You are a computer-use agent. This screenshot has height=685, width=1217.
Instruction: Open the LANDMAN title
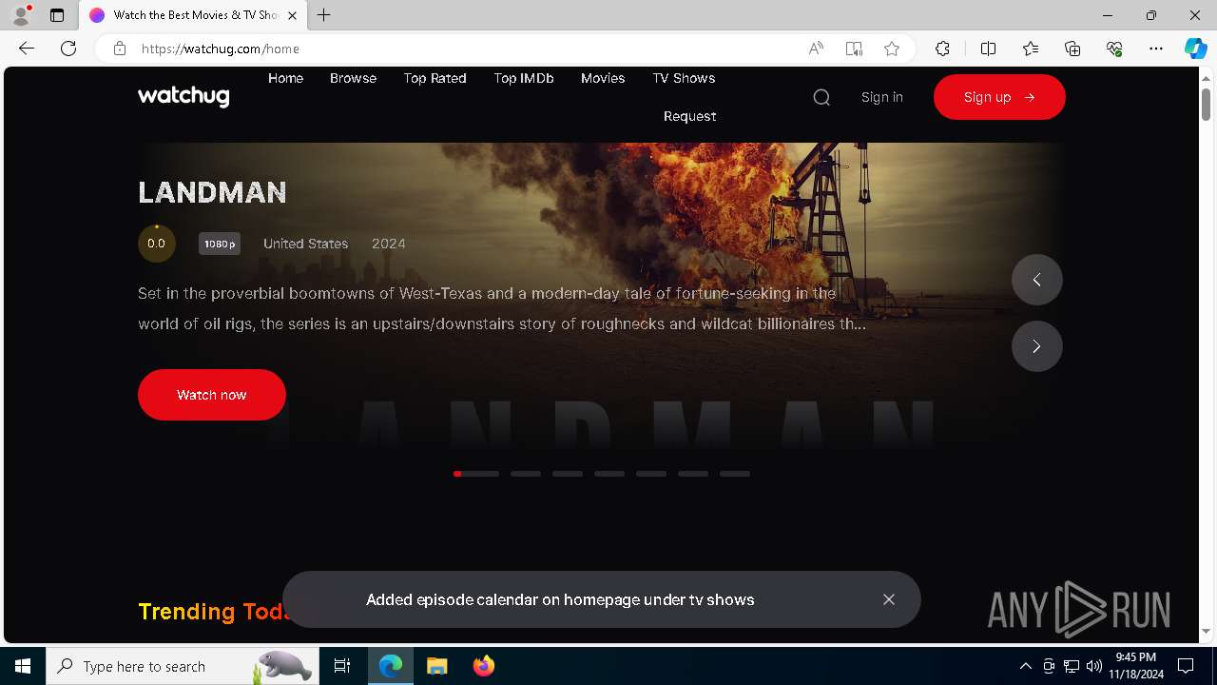tap(212, 192)
